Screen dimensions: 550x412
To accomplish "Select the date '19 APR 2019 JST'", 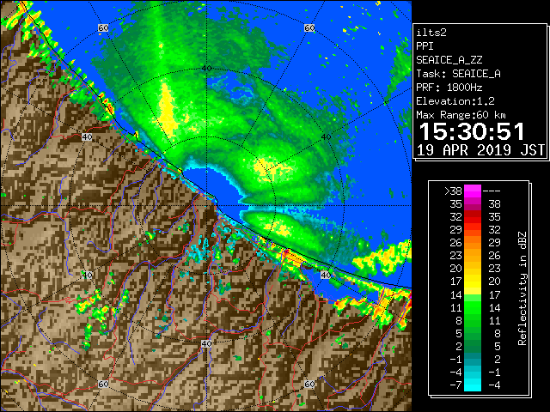I will click(481, 150).
